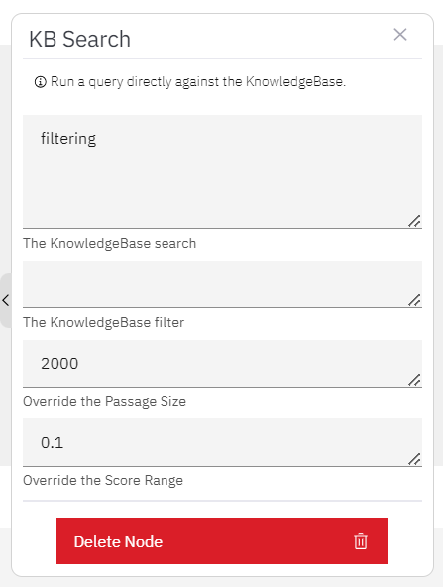Close the KB Search panel
Image resolution: width=443 pixels, height=587 pixels.
coord(400,35)
